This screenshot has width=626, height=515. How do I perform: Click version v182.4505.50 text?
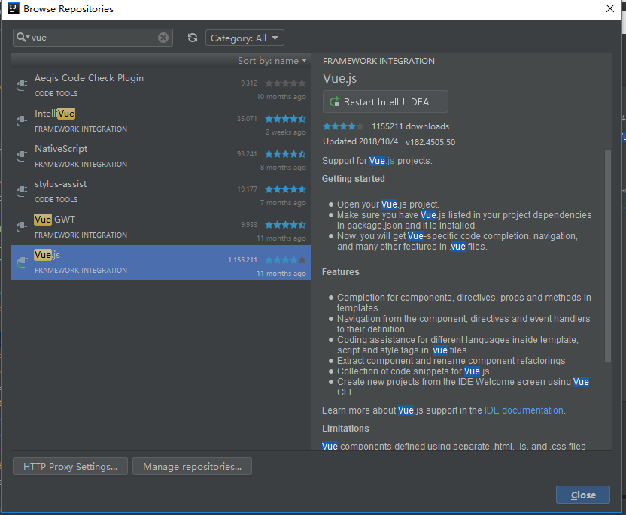point(430,142)
